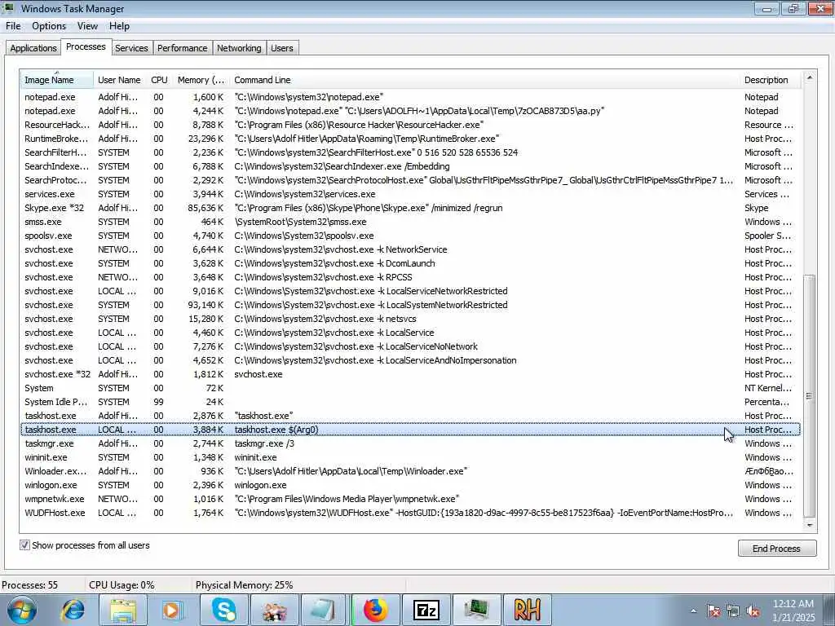Select the spoolsv.exe process row
This screenshot has width=835, height=626.
(410, 236)
